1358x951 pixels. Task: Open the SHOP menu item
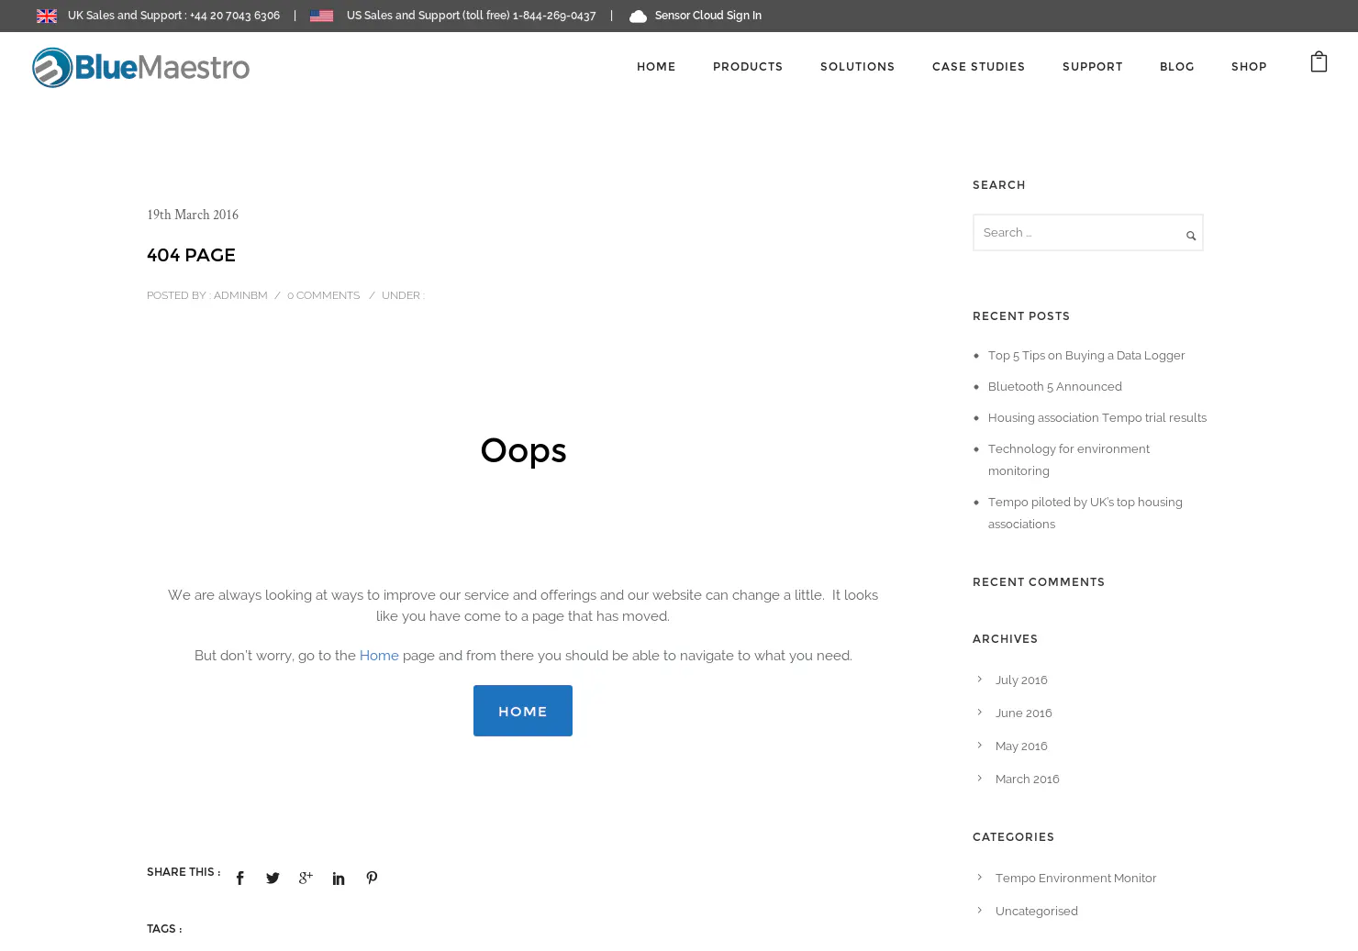point(1249,67)
